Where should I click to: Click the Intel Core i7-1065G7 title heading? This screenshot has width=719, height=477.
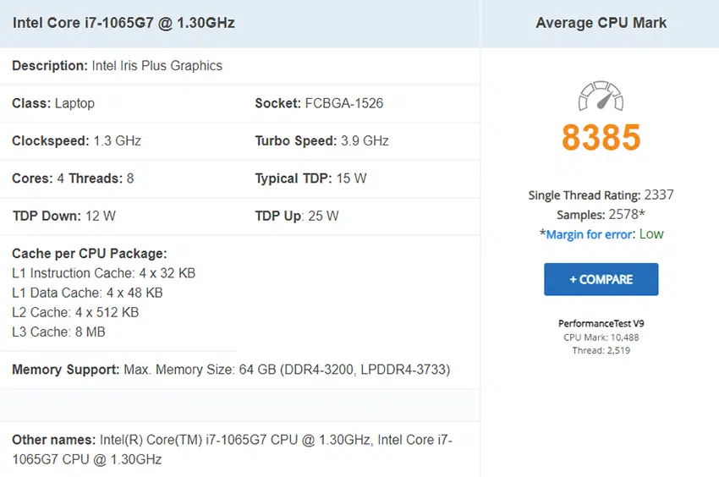pyautogui.click(x=123, y=23)
